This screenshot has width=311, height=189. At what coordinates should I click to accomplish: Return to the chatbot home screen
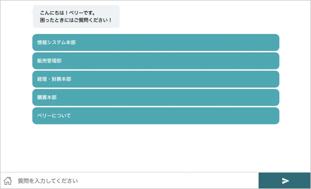[x=8, y=181]
